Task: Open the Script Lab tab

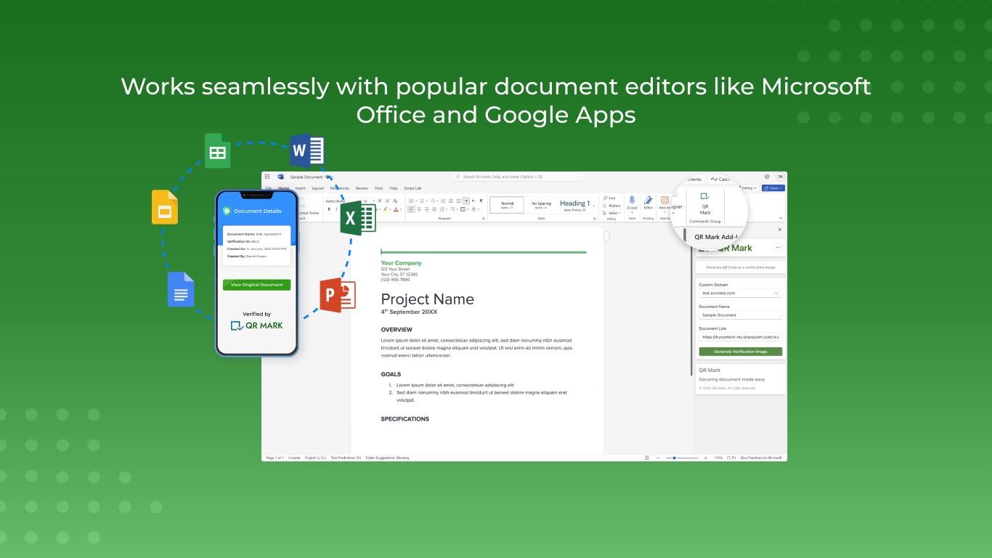Action: (412, 188)
